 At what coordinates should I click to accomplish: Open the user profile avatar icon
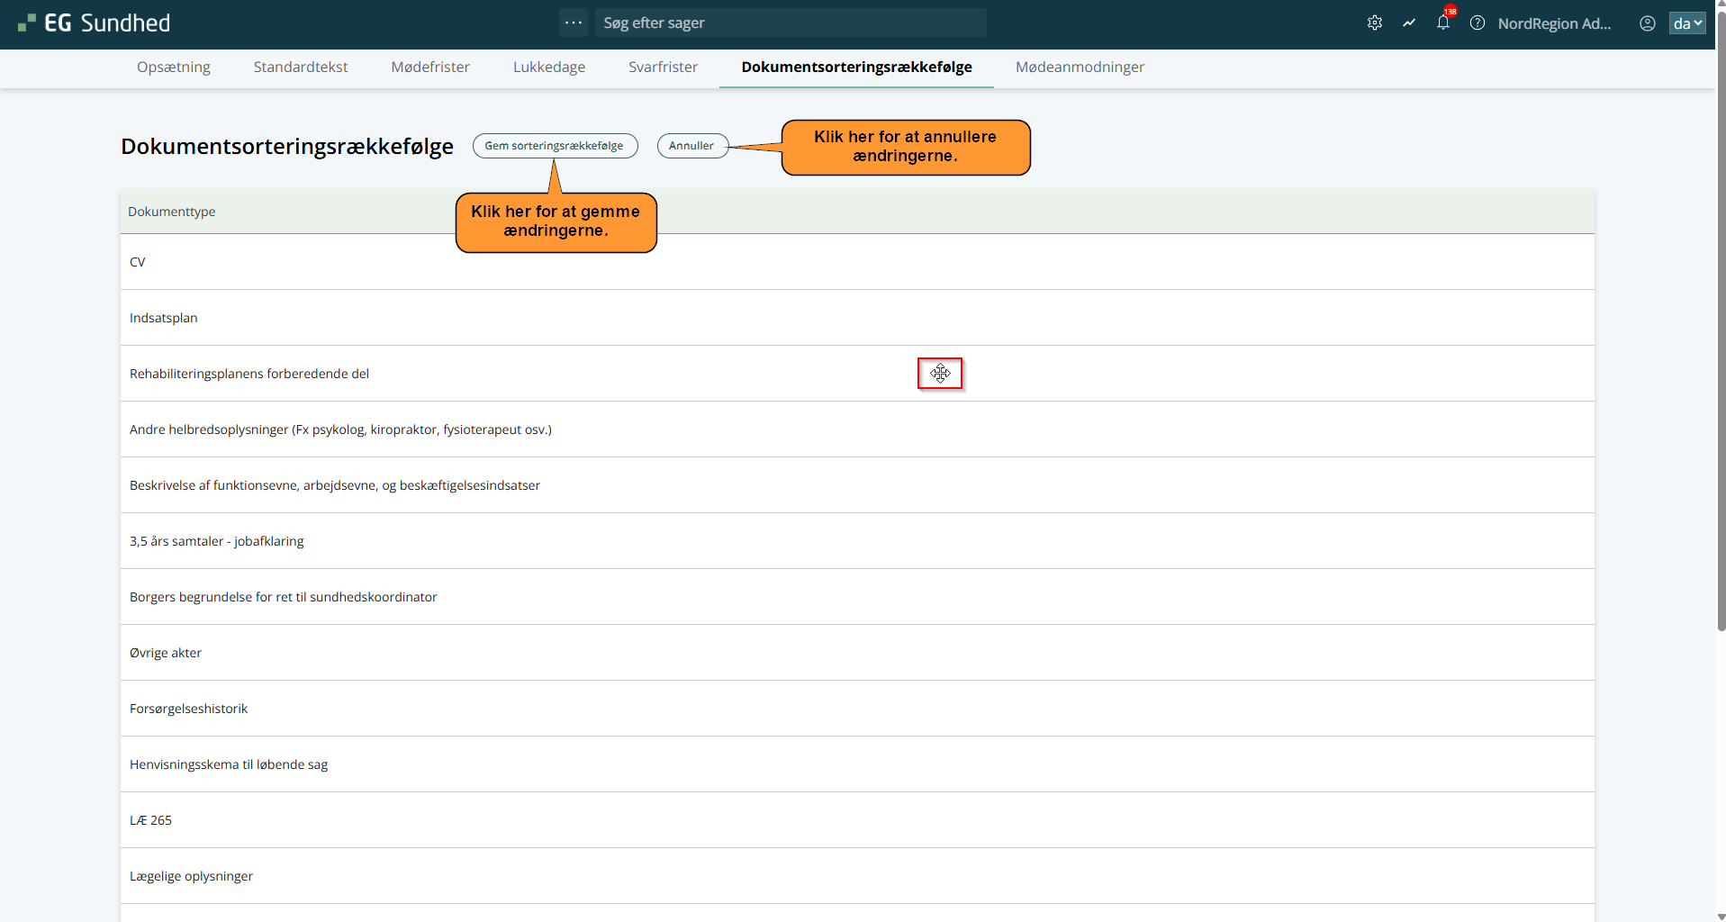pos(1647,23)
